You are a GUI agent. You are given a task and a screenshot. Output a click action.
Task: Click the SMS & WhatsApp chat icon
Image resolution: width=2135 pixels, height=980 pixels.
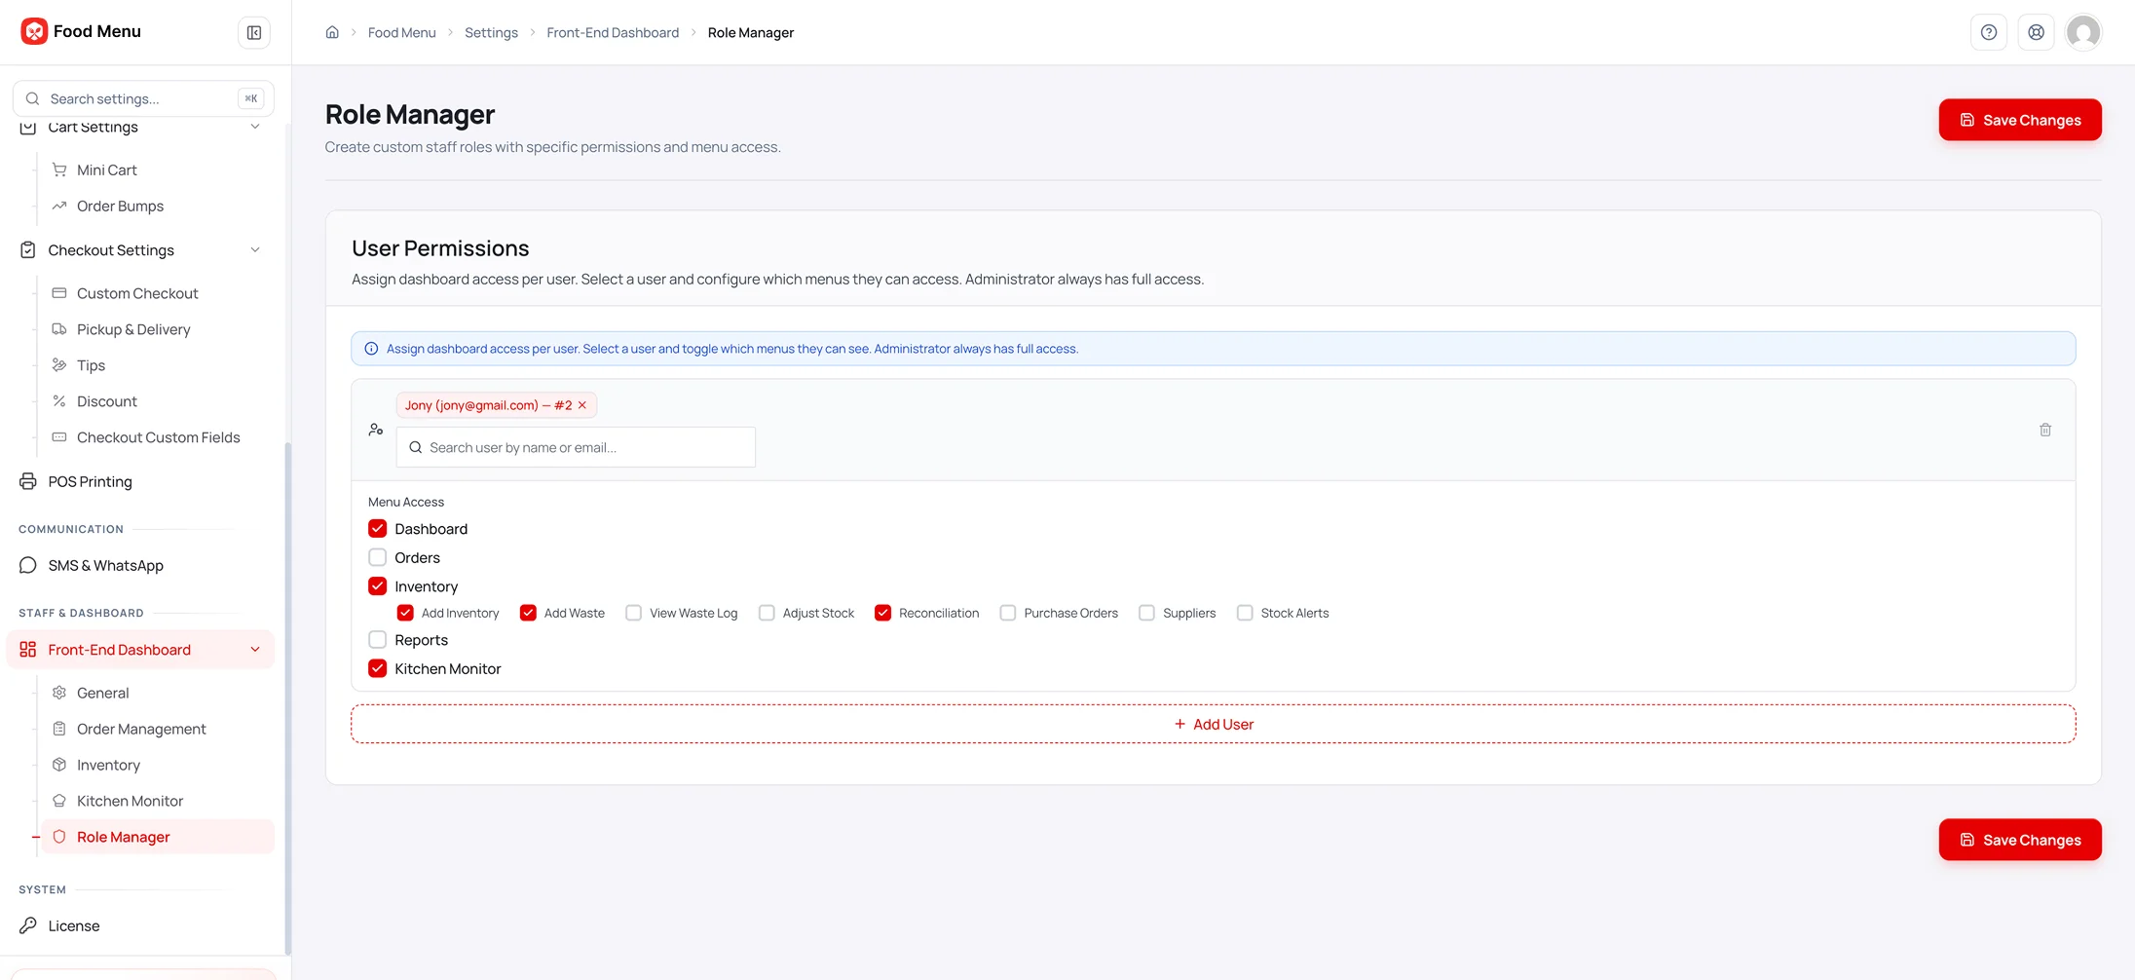pyautogui.click(x=28, y=565)
